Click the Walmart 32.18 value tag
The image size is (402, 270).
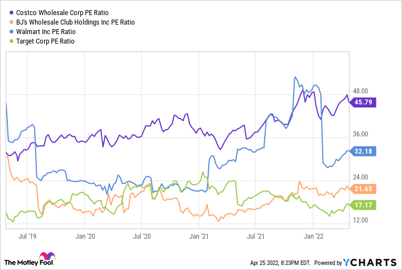366,151
